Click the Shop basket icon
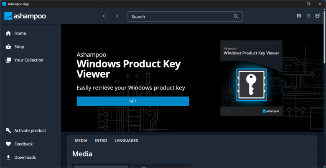 [8, 46]
